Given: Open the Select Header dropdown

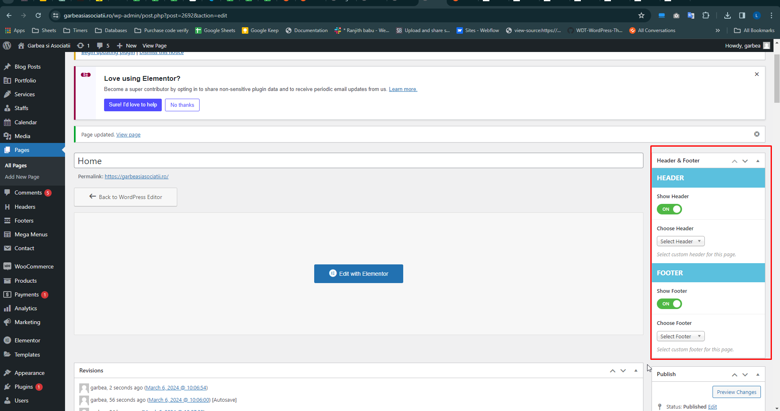Looking at the screenshot, I should tap(680, 241).
